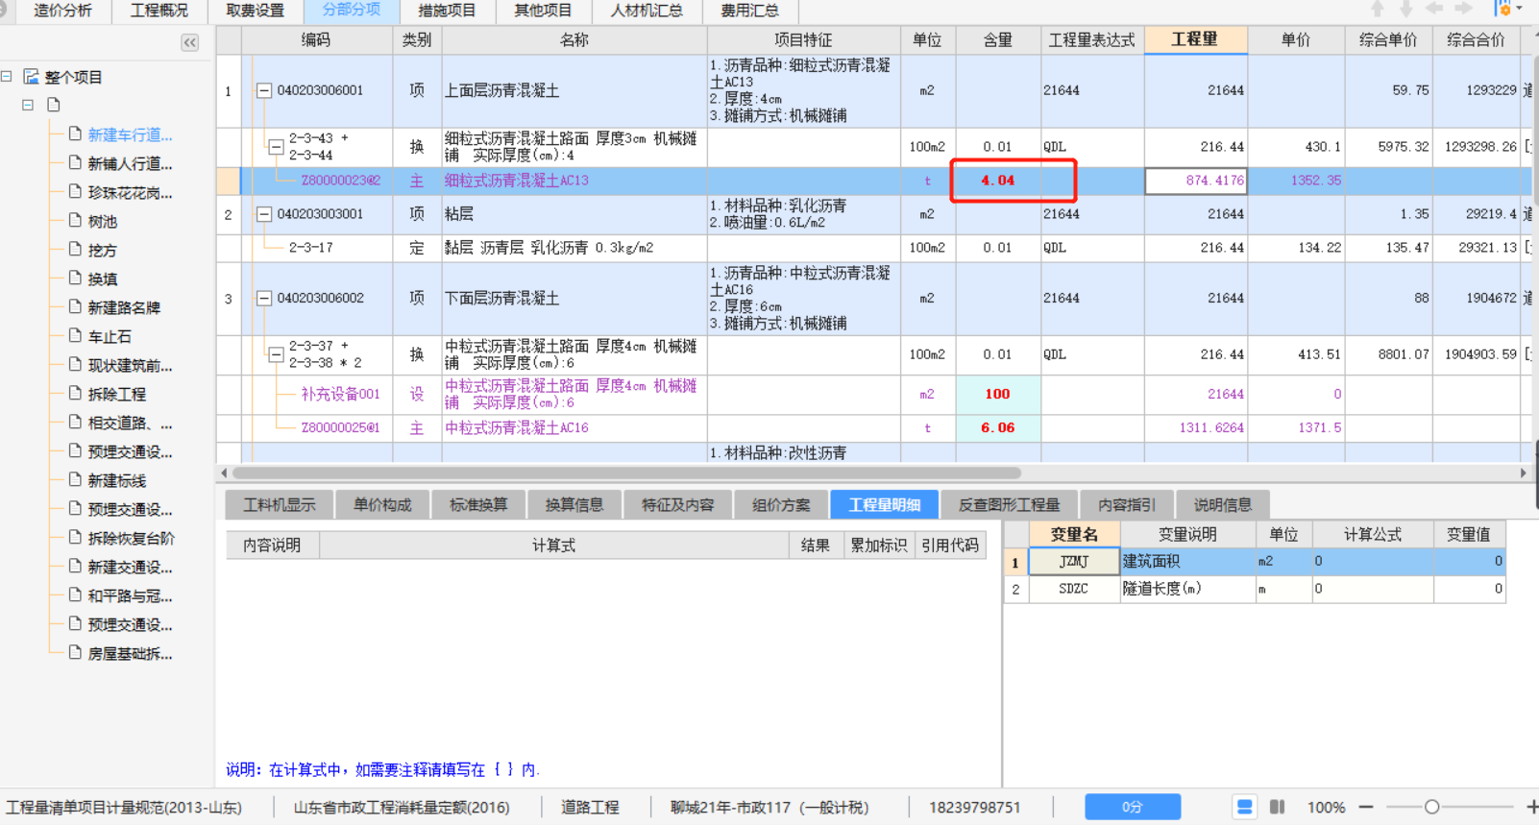This screenshot has height=825, width=1539.
Task: Open the 费用汇总 tab
Action: [x=750, y=11]
